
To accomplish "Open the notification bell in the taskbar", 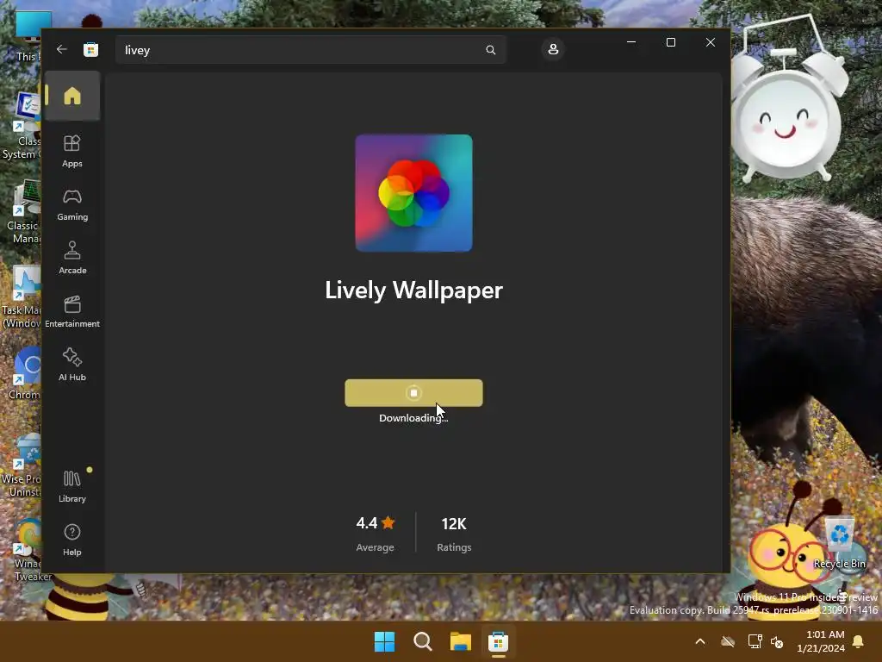I will point(859,641).
